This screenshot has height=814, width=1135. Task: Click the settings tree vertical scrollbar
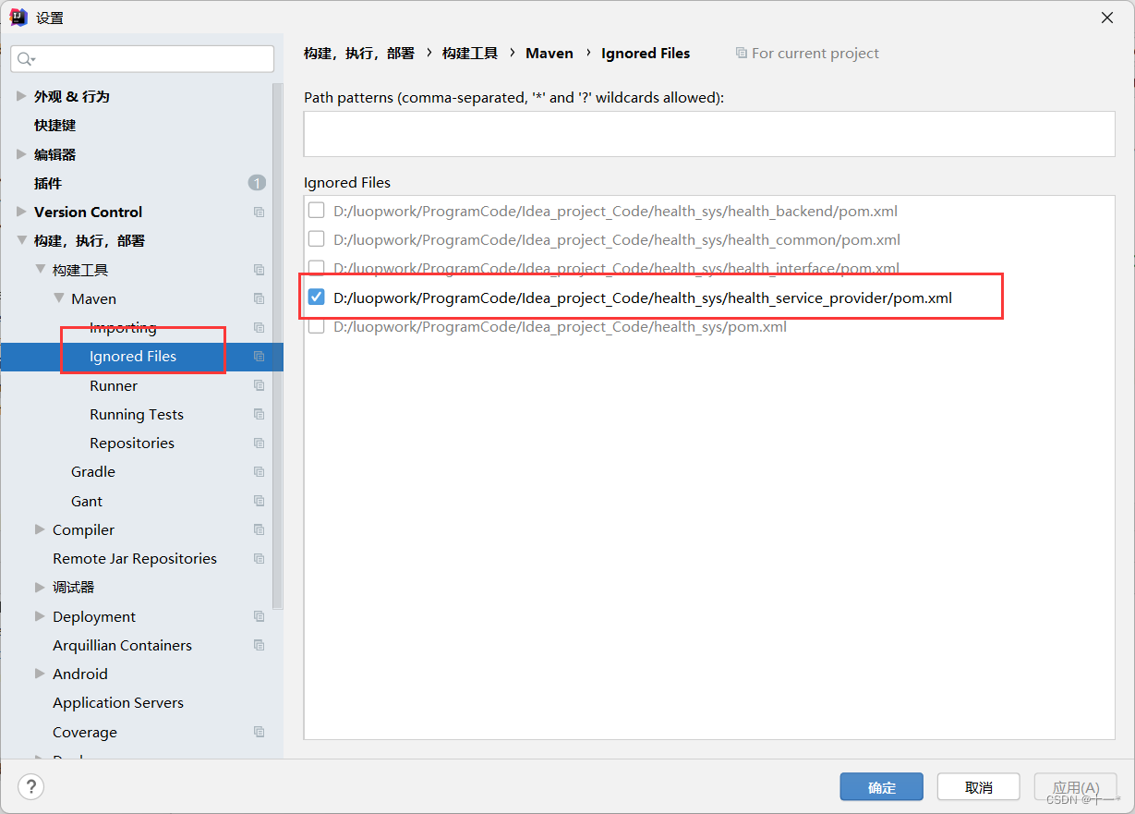[278, 346]
